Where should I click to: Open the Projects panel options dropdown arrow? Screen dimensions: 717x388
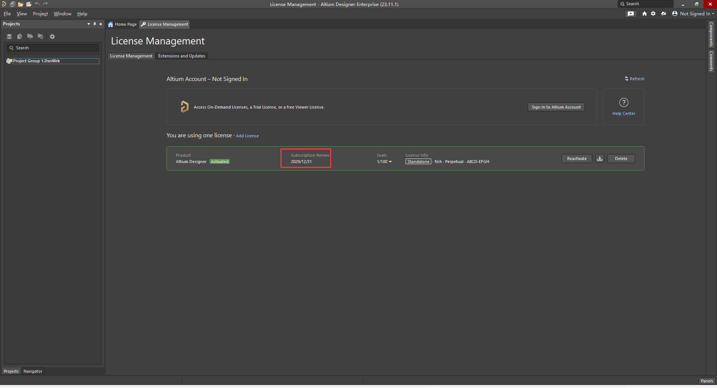(x=89, y=24)
